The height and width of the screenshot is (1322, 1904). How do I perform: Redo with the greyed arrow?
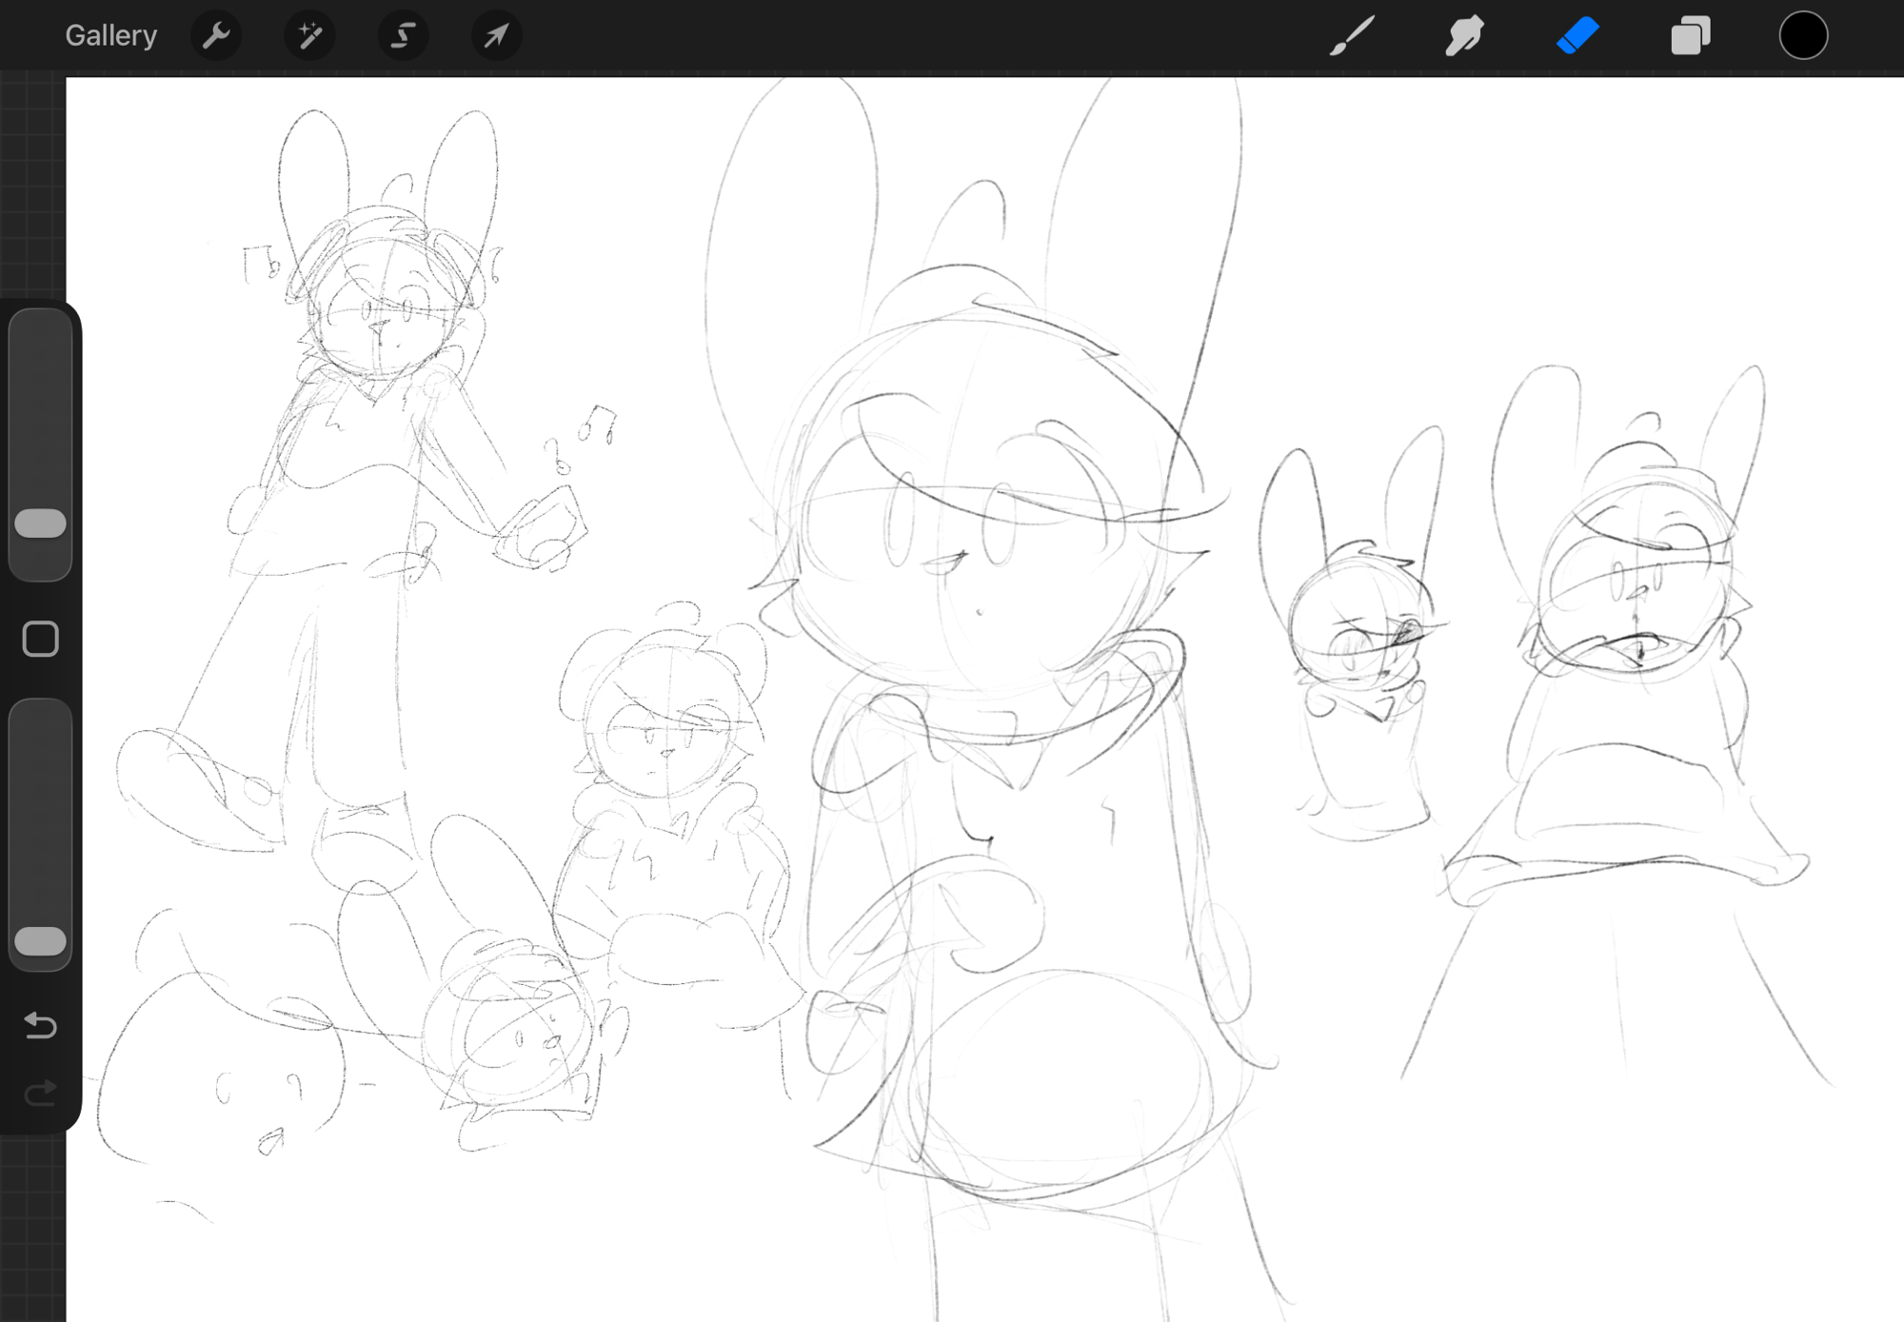click(x=40, y=1093)
